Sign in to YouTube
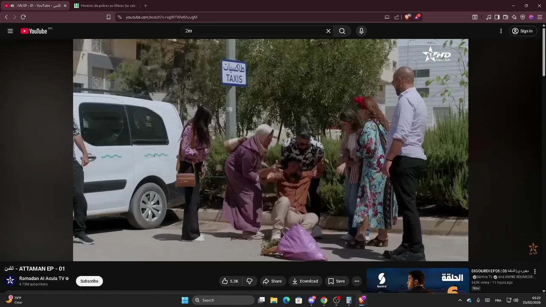This screenshot has height=307, width=546. click(x=523, y=31)
